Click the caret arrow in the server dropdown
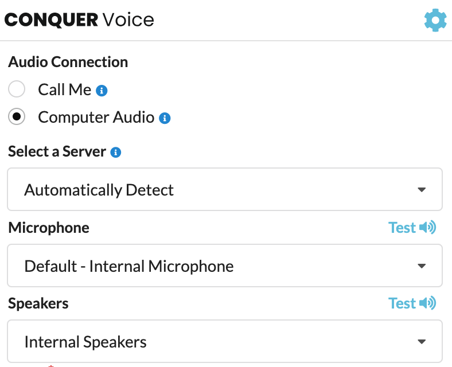This screenshot has height=367, width=452. pyautogui.click(x=422, y=190)
